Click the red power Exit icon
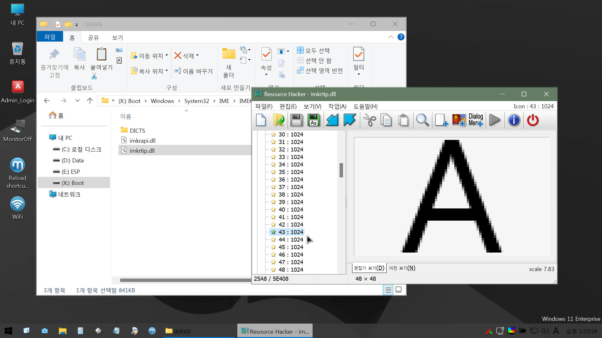 [x=532, y=120]
